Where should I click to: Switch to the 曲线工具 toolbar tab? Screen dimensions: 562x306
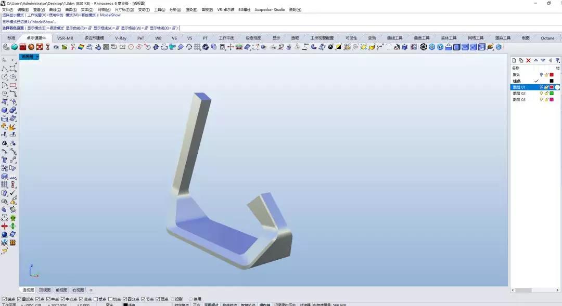[x=394, y=38]
